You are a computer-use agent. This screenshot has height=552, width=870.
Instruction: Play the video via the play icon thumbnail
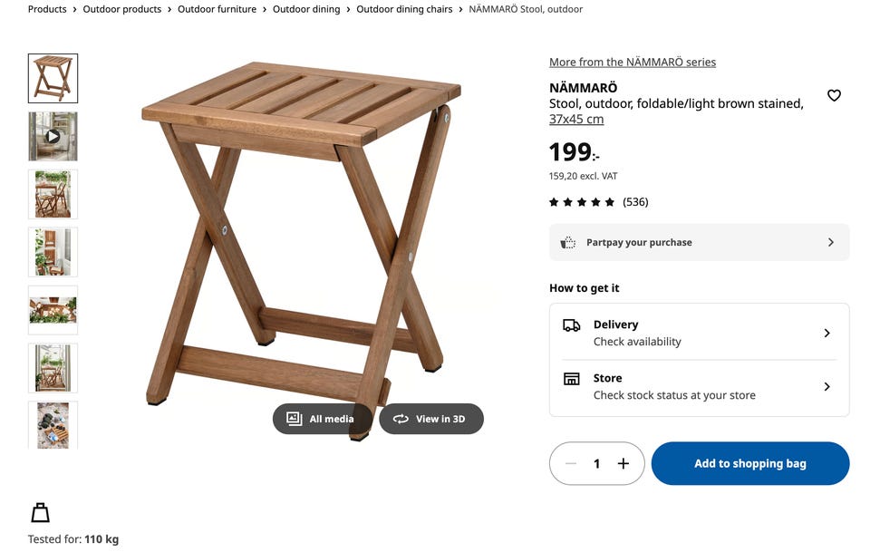tap(52, 136)
